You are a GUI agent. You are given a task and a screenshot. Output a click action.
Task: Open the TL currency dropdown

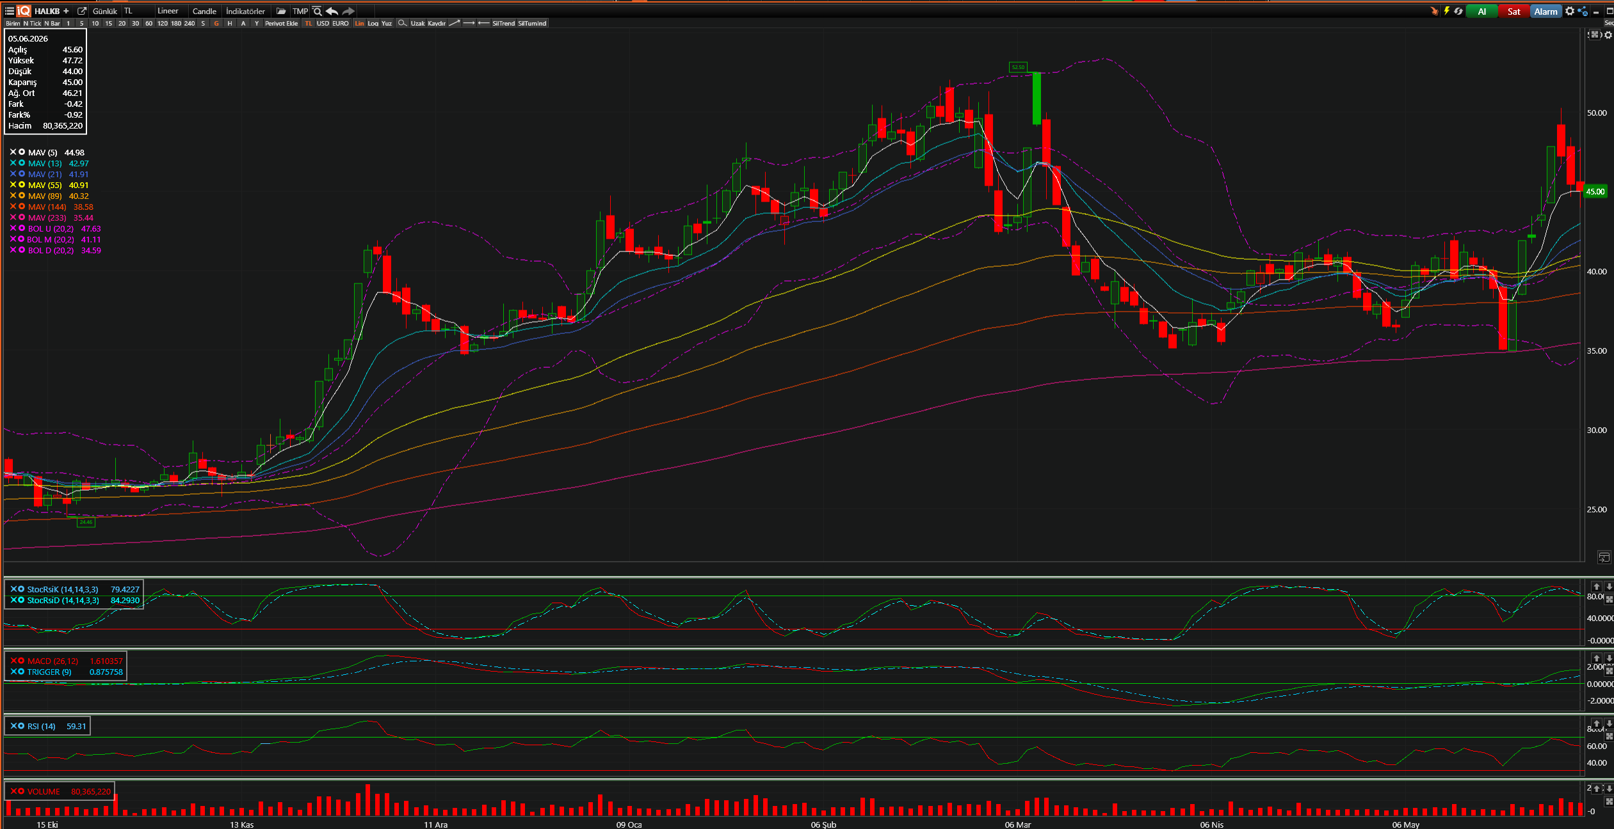(x=137, y=11)
